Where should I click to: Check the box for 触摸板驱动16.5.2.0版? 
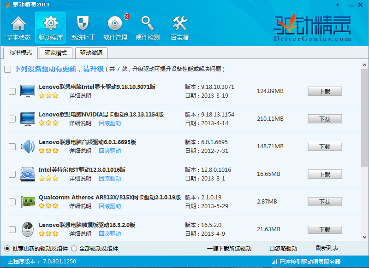pos(12,229)
